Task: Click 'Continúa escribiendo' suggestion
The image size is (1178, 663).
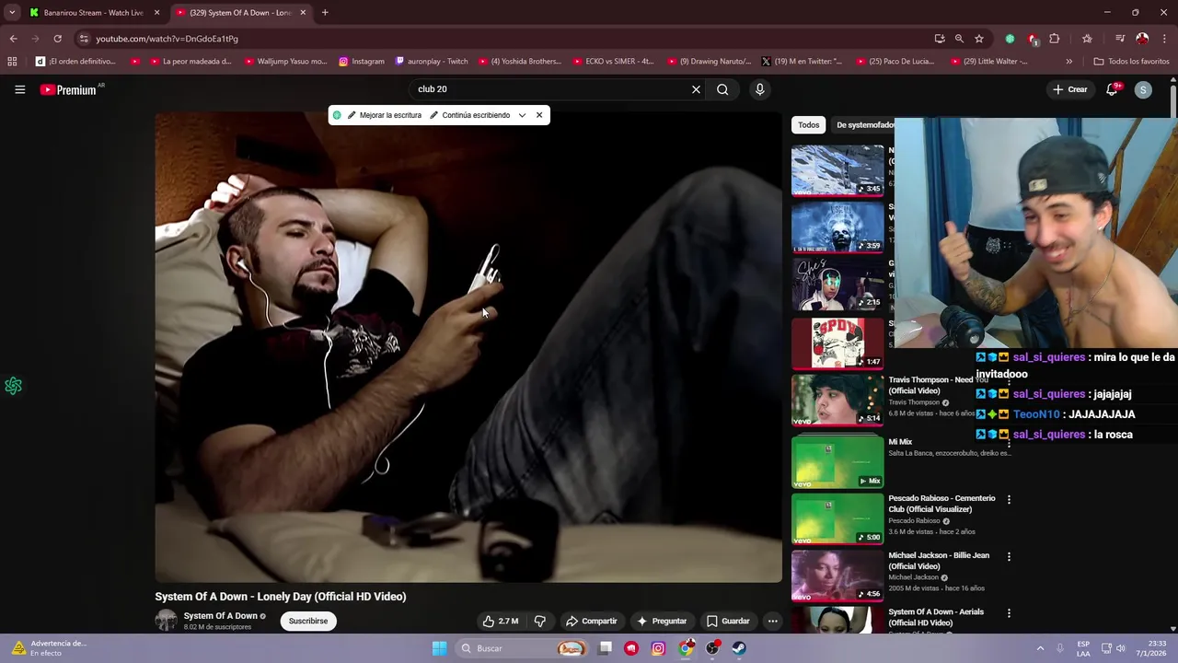Action: [469, 115]
